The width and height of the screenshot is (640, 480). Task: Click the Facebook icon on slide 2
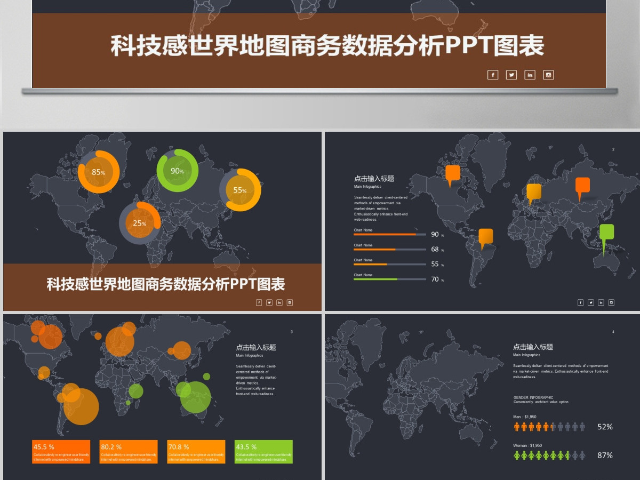(581, 302)
